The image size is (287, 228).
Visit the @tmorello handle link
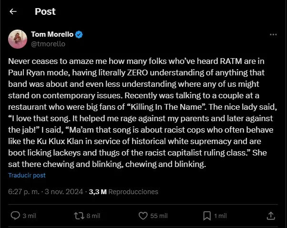coord(48,43)
